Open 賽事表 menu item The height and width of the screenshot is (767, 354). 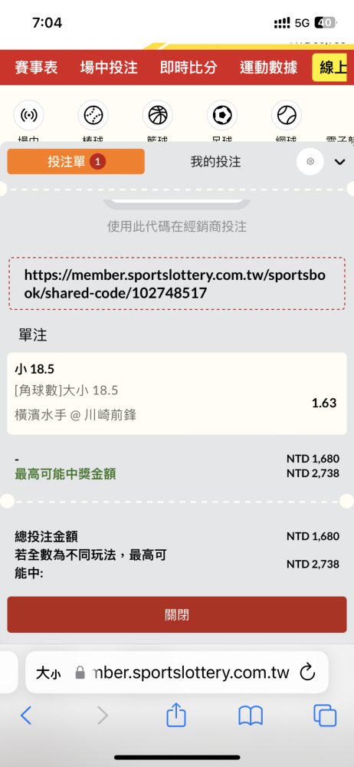[36, 67]
